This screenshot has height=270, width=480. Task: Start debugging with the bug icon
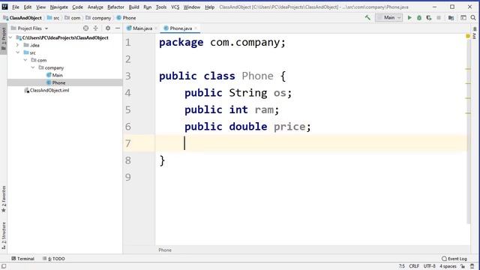click(x=419, y=18)
